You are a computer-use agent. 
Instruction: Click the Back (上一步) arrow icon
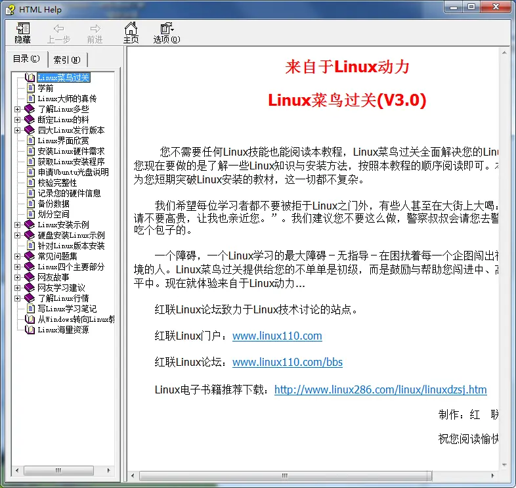point(58,29)
